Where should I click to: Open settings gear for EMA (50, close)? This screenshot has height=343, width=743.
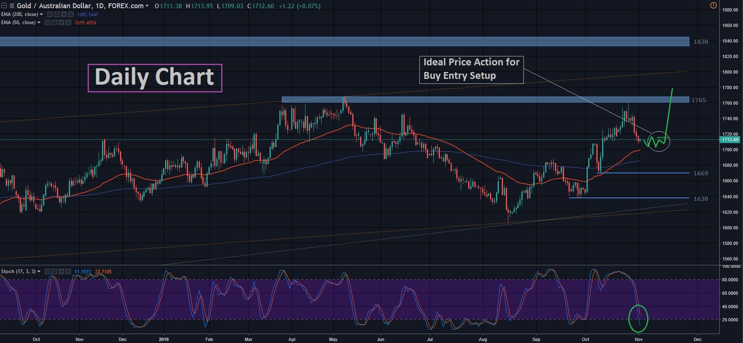pos(54,22)
